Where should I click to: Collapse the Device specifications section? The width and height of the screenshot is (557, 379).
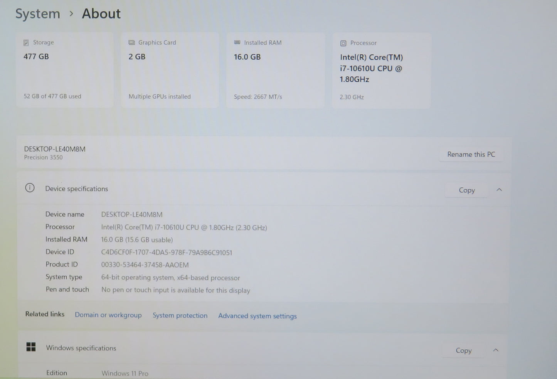point(499,189)
